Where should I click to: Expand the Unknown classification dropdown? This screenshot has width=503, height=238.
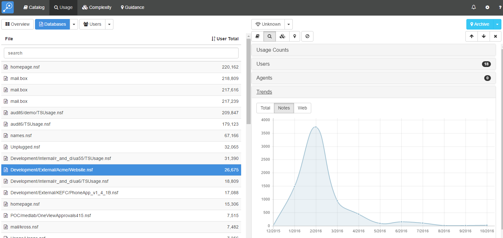click(x=289, y=24)
